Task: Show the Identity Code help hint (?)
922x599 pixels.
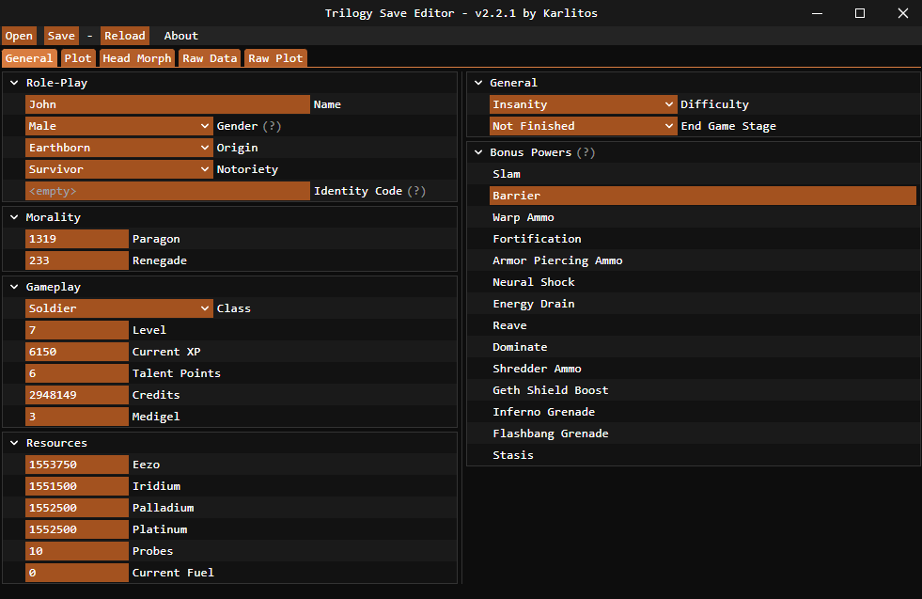Action: 416,191
